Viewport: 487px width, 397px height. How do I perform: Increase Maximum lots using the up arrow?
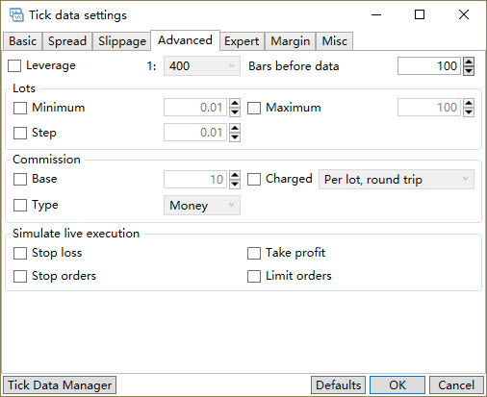point(469,103)
